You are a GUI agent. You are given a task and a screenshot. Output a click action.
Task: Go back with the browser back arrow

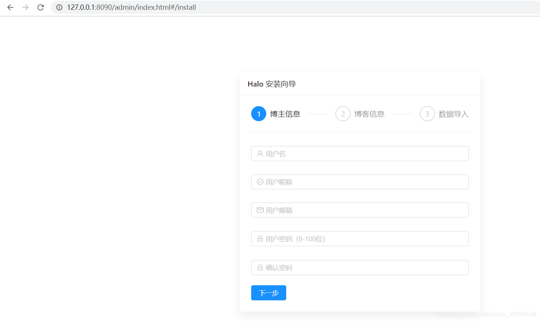pyautogui.click(x=10, y=7)
